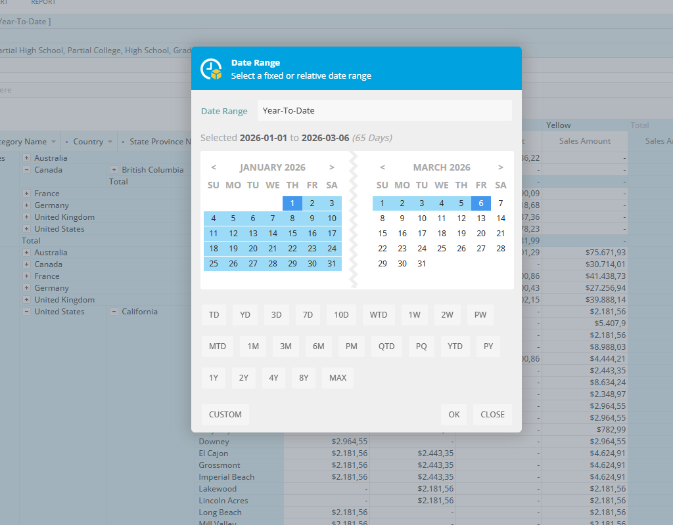Go to next month in January calendar

[332, 167]
